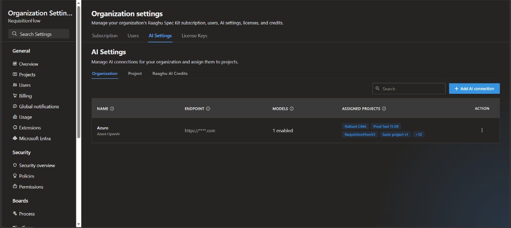This screenshot has width=511, height=228.
Task: Click the Policies icon
Action: 14,176
